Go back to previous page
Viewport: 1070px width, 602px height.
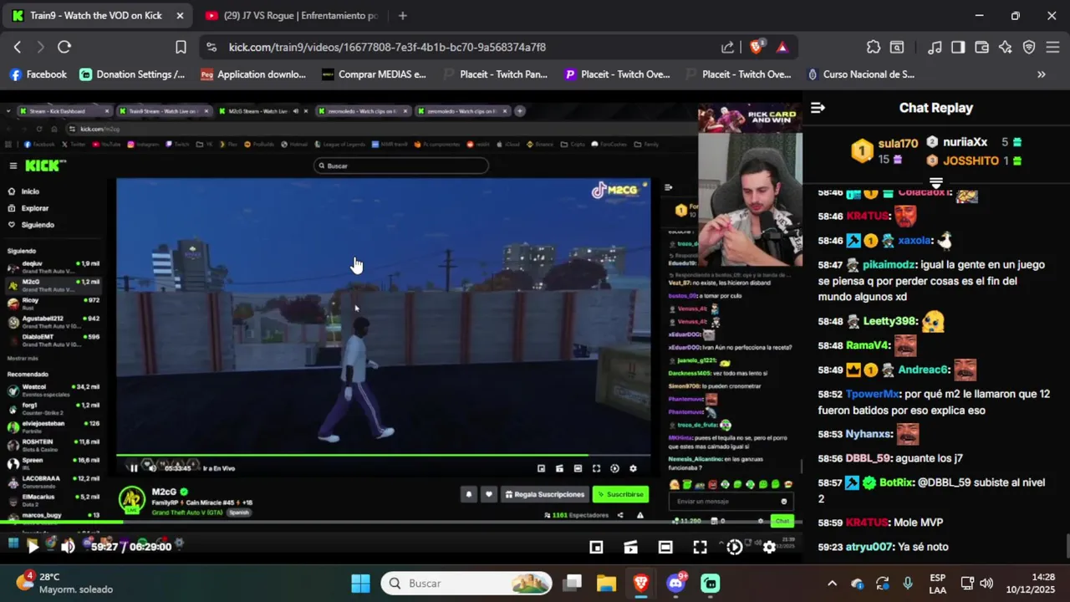[x=18, y=48]
